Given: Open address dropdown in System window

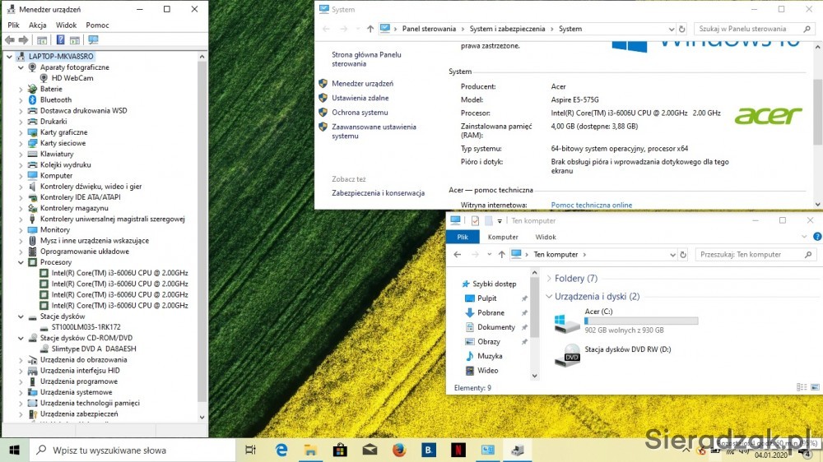Looking at the screenshot, I should (x=671, y=29).
